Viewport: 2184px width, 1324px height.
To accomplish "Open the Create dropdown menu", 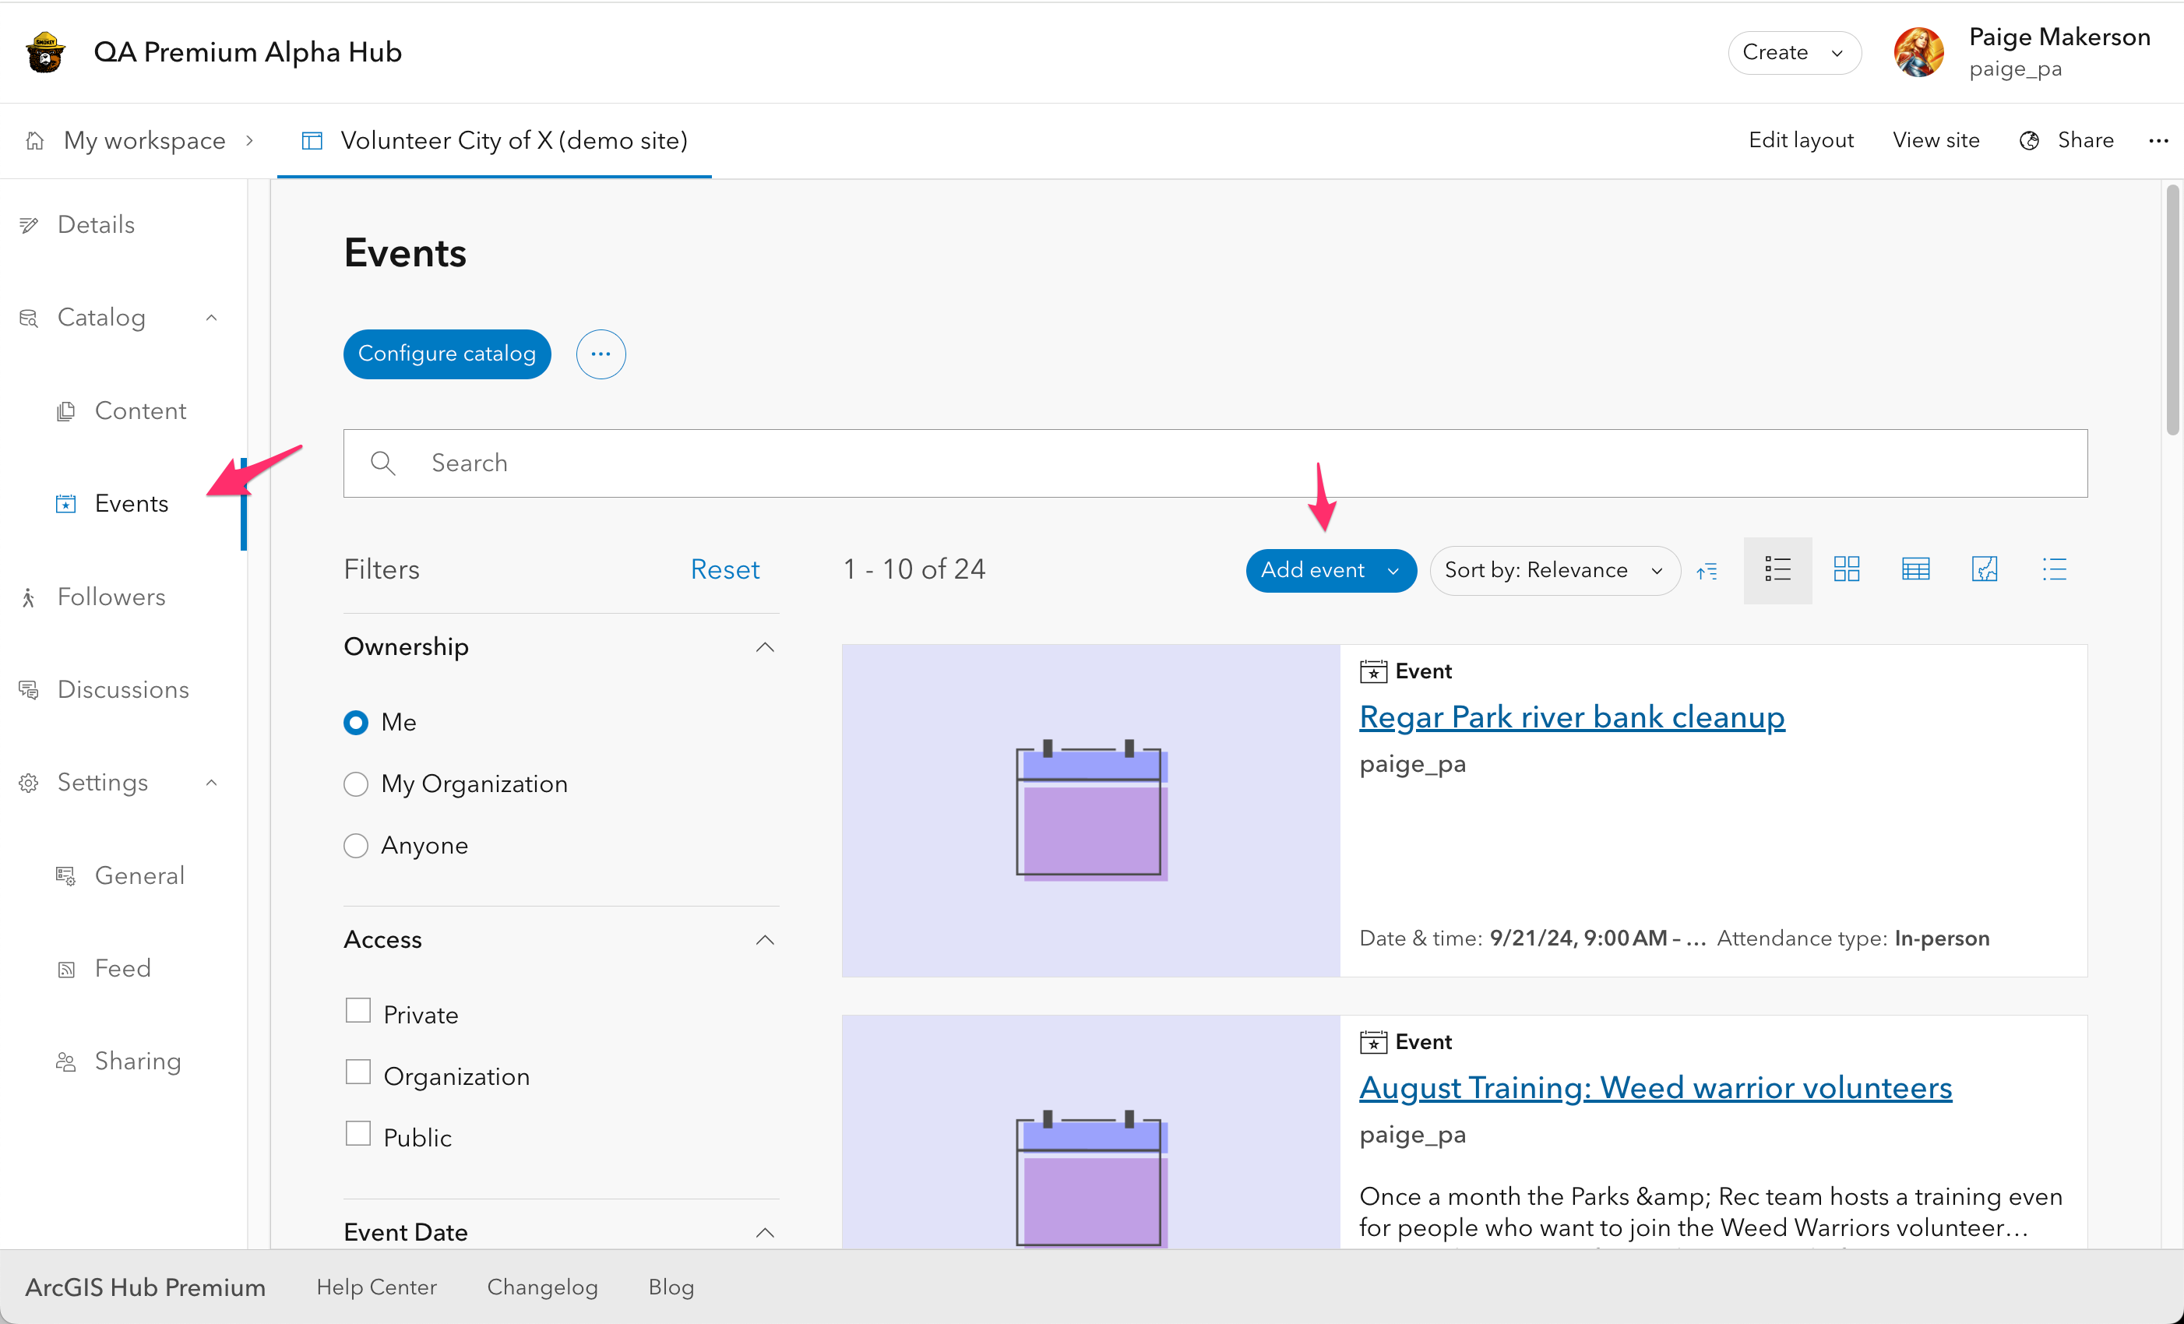I will [x=1793, y=52].
